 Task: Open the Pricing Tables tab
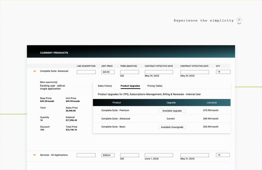point(155,86)
